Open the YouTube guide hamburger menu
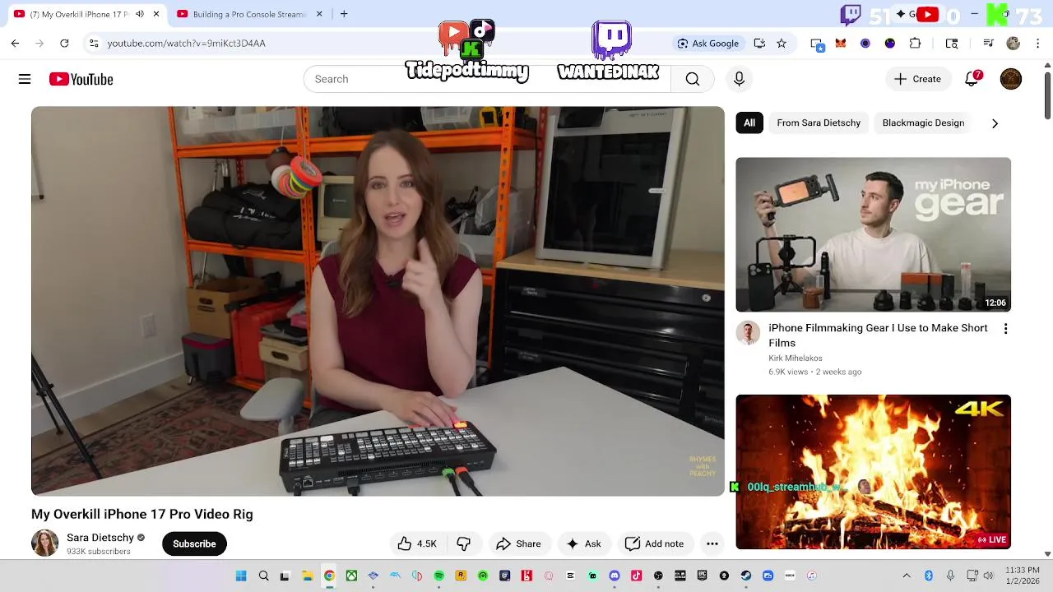 click(25, 79)
